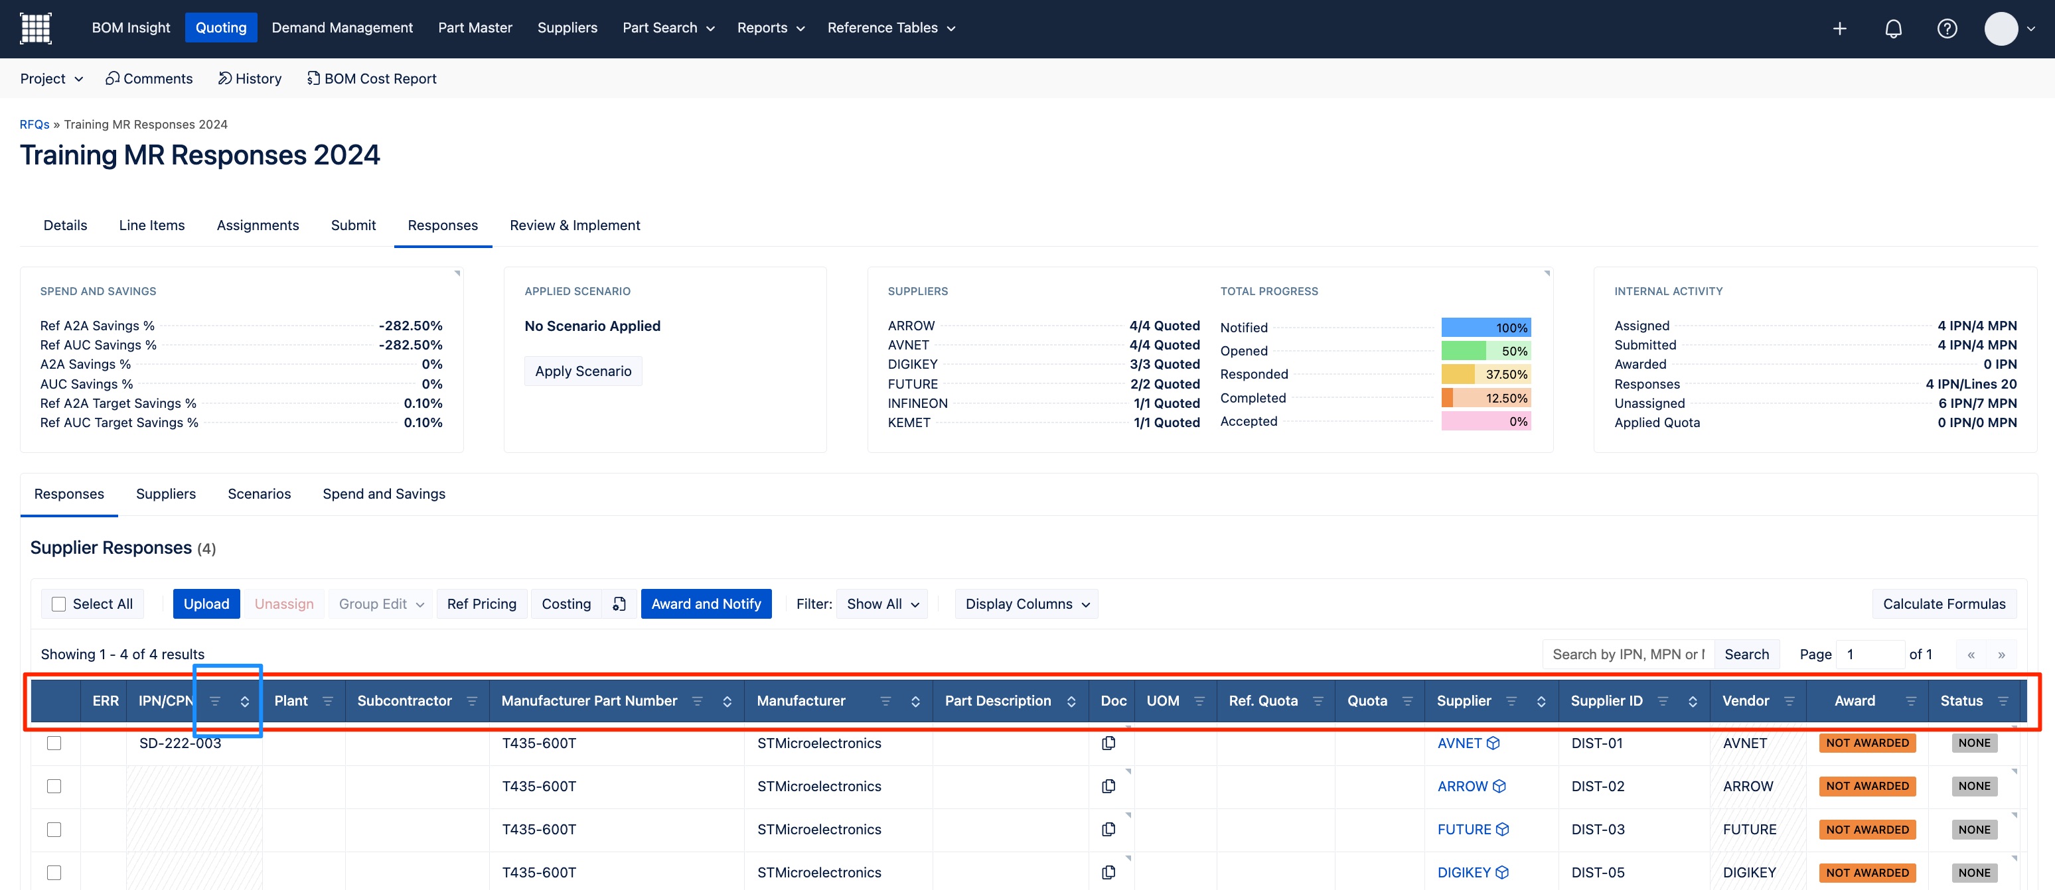This screenshot has width=2055, height=890.
Task: Click the plus add icon in top bar
Action: pos(1839,28)
